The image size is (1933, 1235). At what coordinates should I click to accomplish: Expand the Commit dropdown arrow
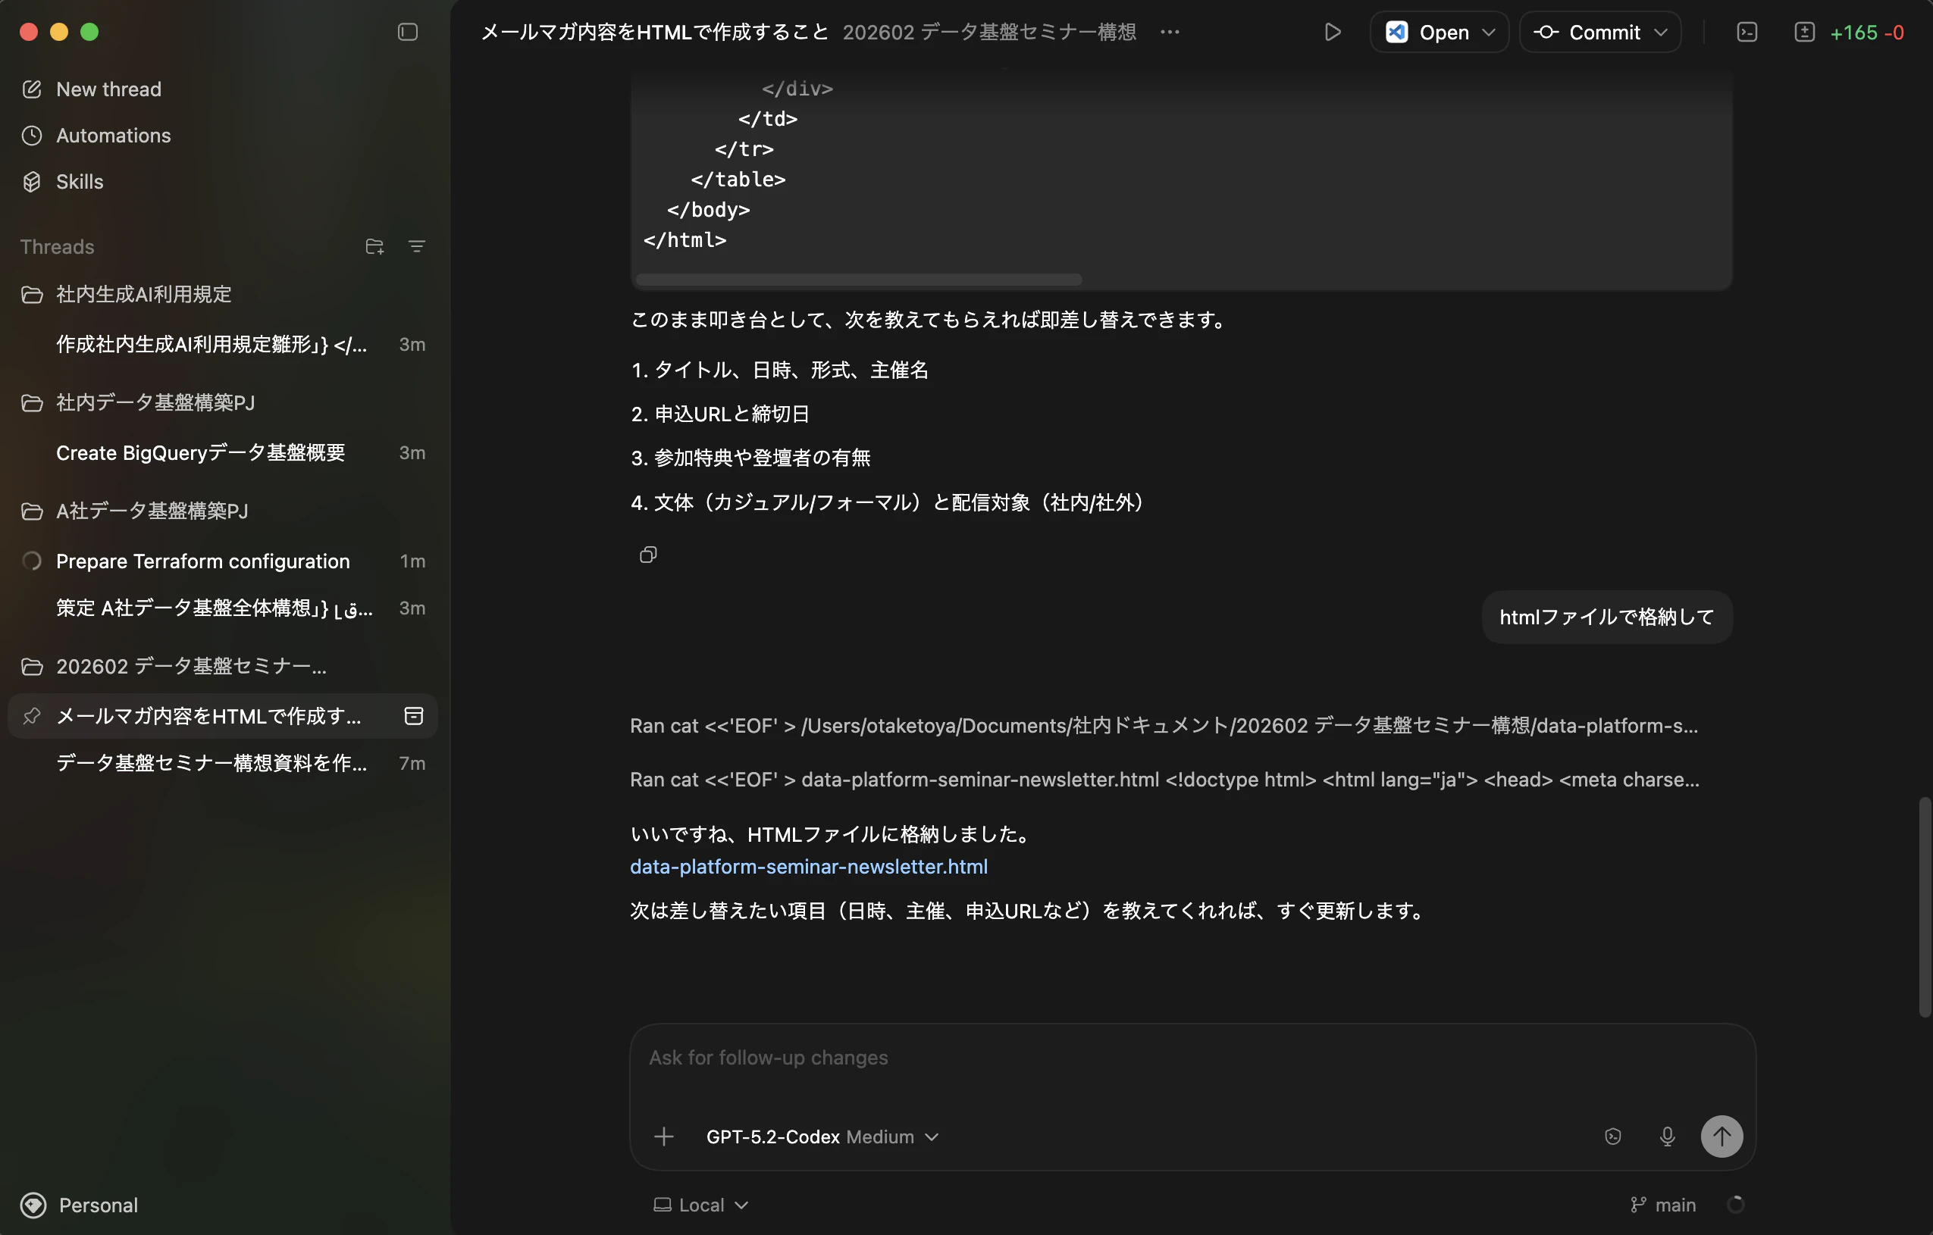click(x=1662, y=32)
